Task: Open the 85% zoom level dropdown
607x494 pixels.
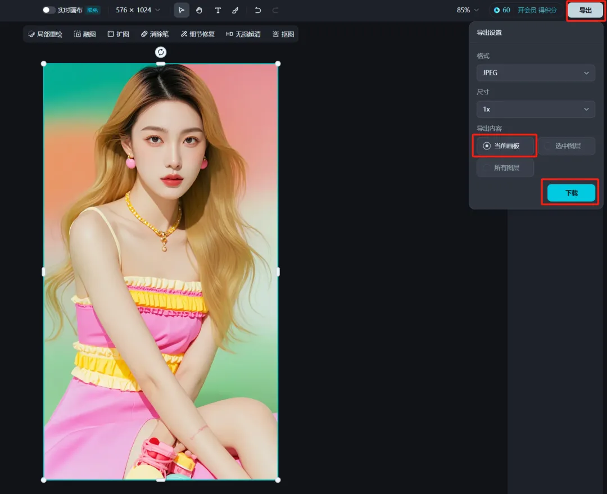Action: (x=468, y=10)
